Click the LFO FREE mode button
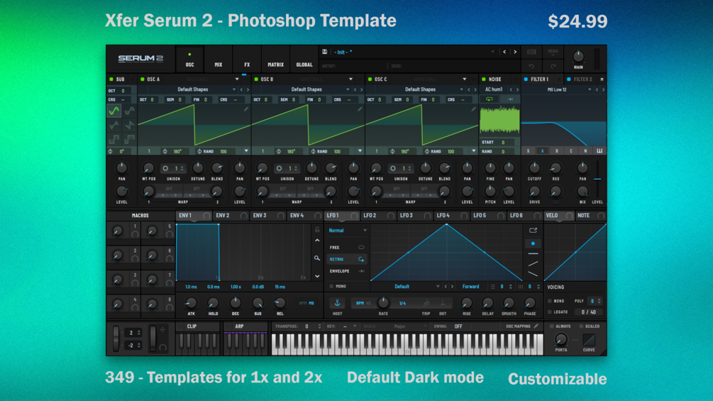 [x=346, y=247]
